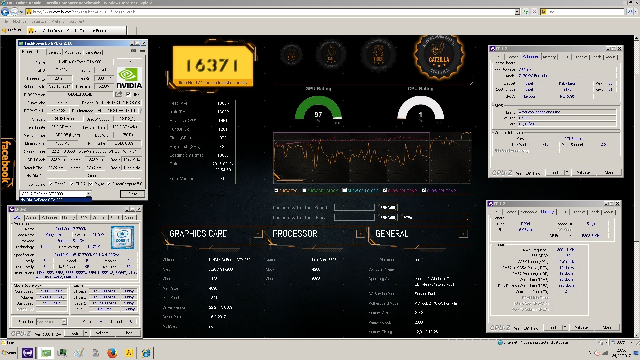Open the GPU-Z taskbar icon
Image resolution: width=640 pixels, height=360 pixels.
click(46, 353)
